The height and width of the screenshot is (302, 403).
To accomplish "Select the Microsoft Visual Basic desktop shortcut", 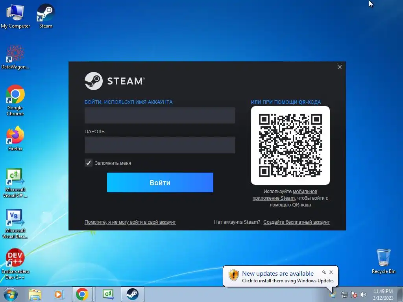I will [x=15, y=224].
